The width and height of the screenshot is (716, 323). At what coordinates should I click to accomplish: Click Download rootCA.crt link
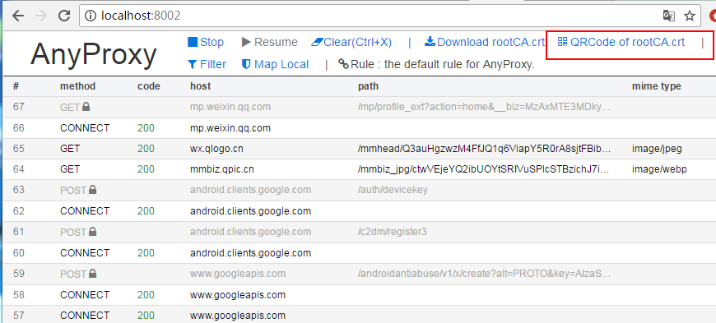pyautogui.click(x=485, y=43)
